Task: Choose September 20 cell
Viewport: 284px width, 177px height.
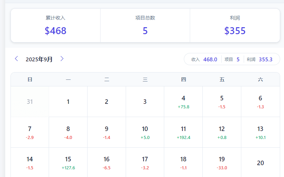Action: [x=260, y=163]
